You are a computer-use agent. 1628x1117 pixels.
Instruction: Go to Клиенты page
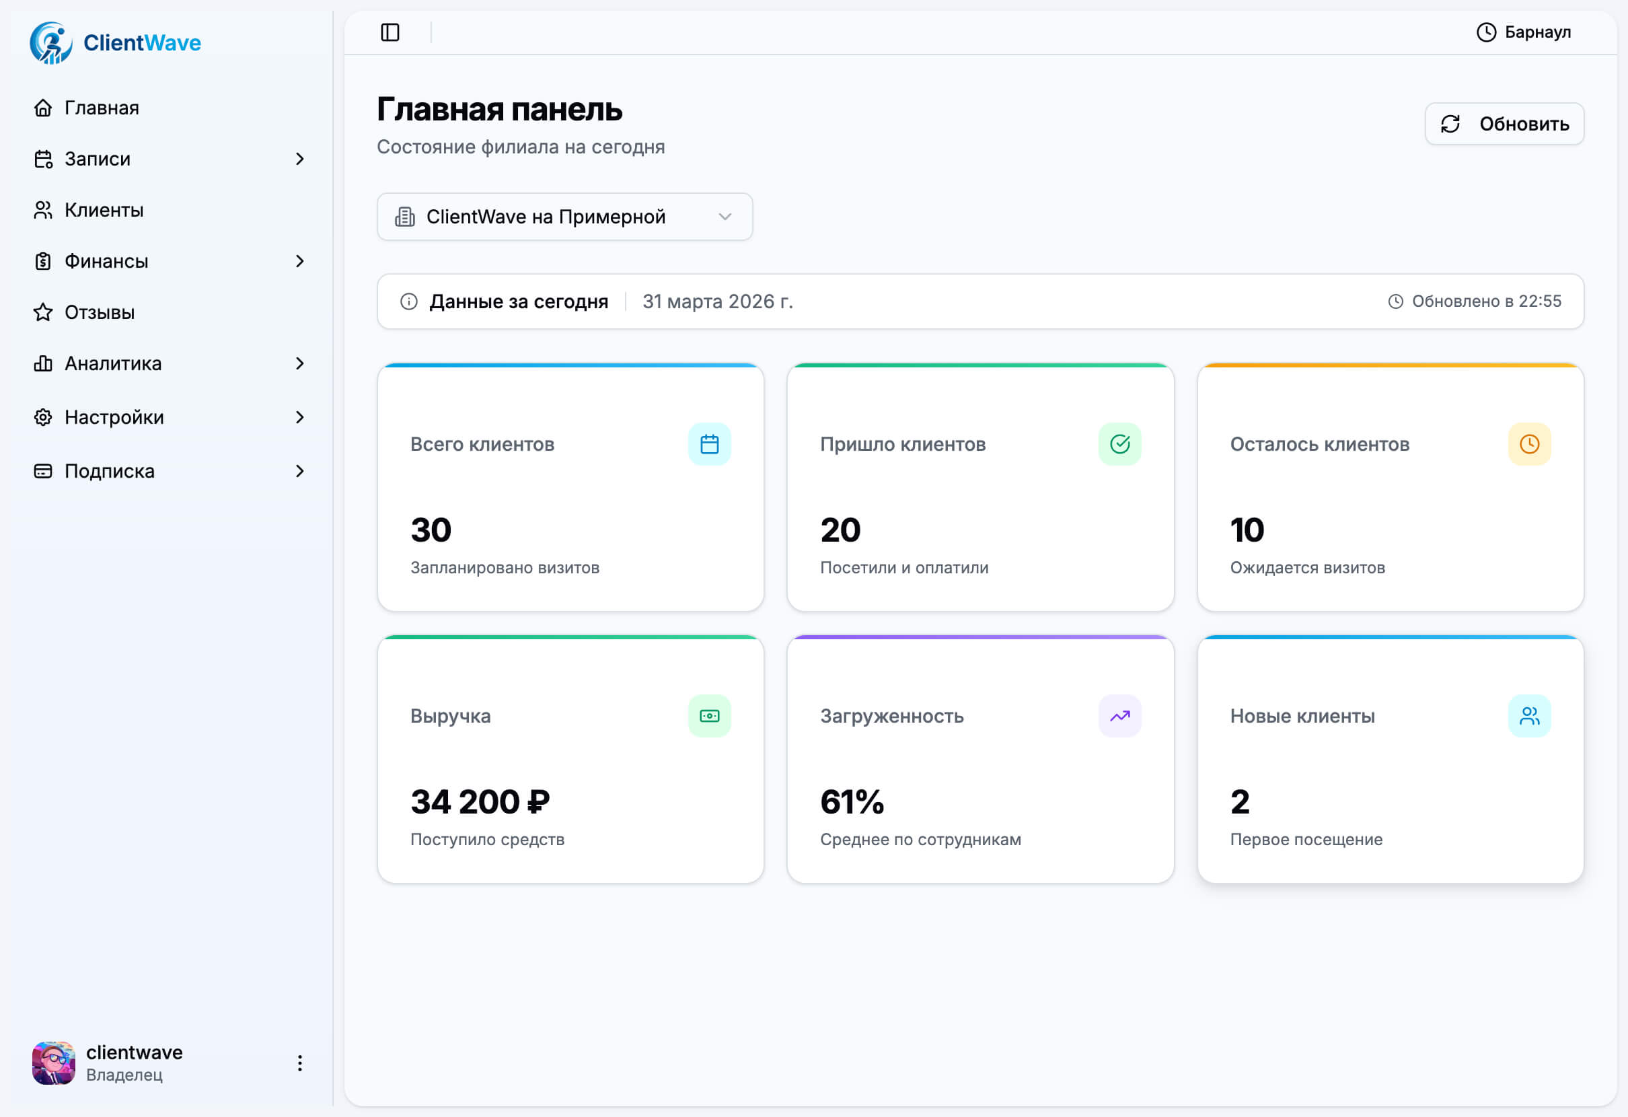click(104, 210)
